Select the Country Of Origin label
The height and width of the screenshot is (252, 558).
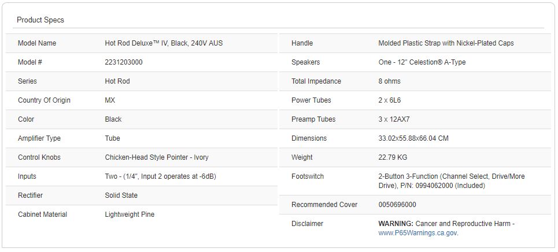44,100
